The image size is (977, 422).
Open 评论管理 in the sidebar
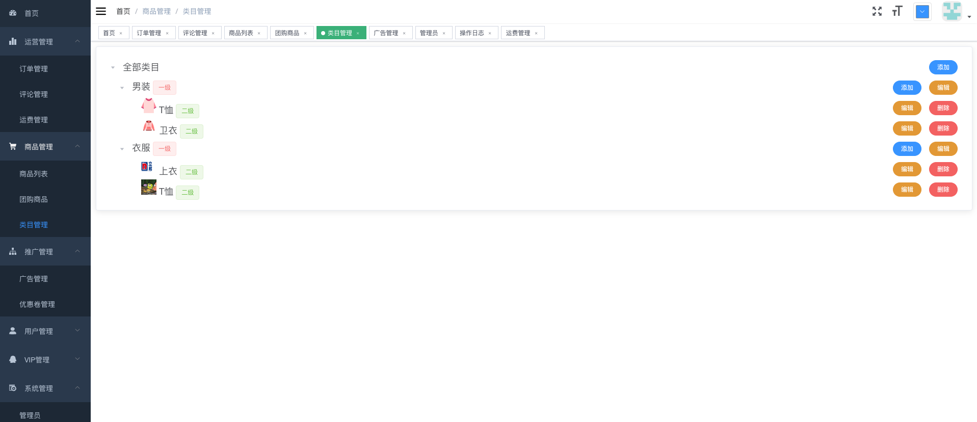tap(45, 94)
